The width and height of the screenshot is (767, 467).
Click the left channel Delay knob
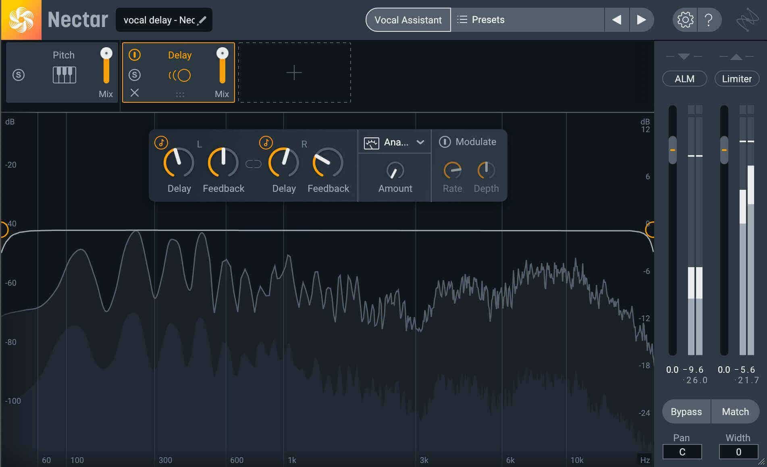click(x=179, y=162)
